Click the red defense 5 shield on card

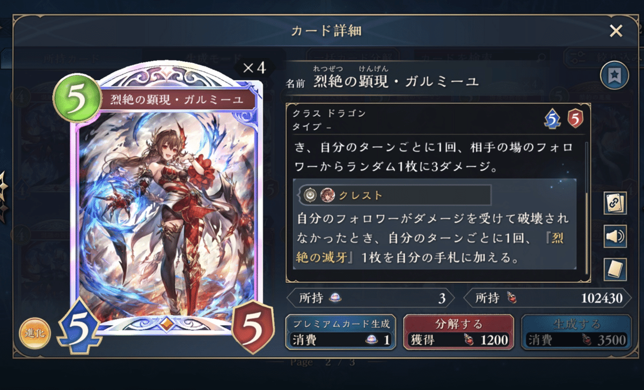254,327
